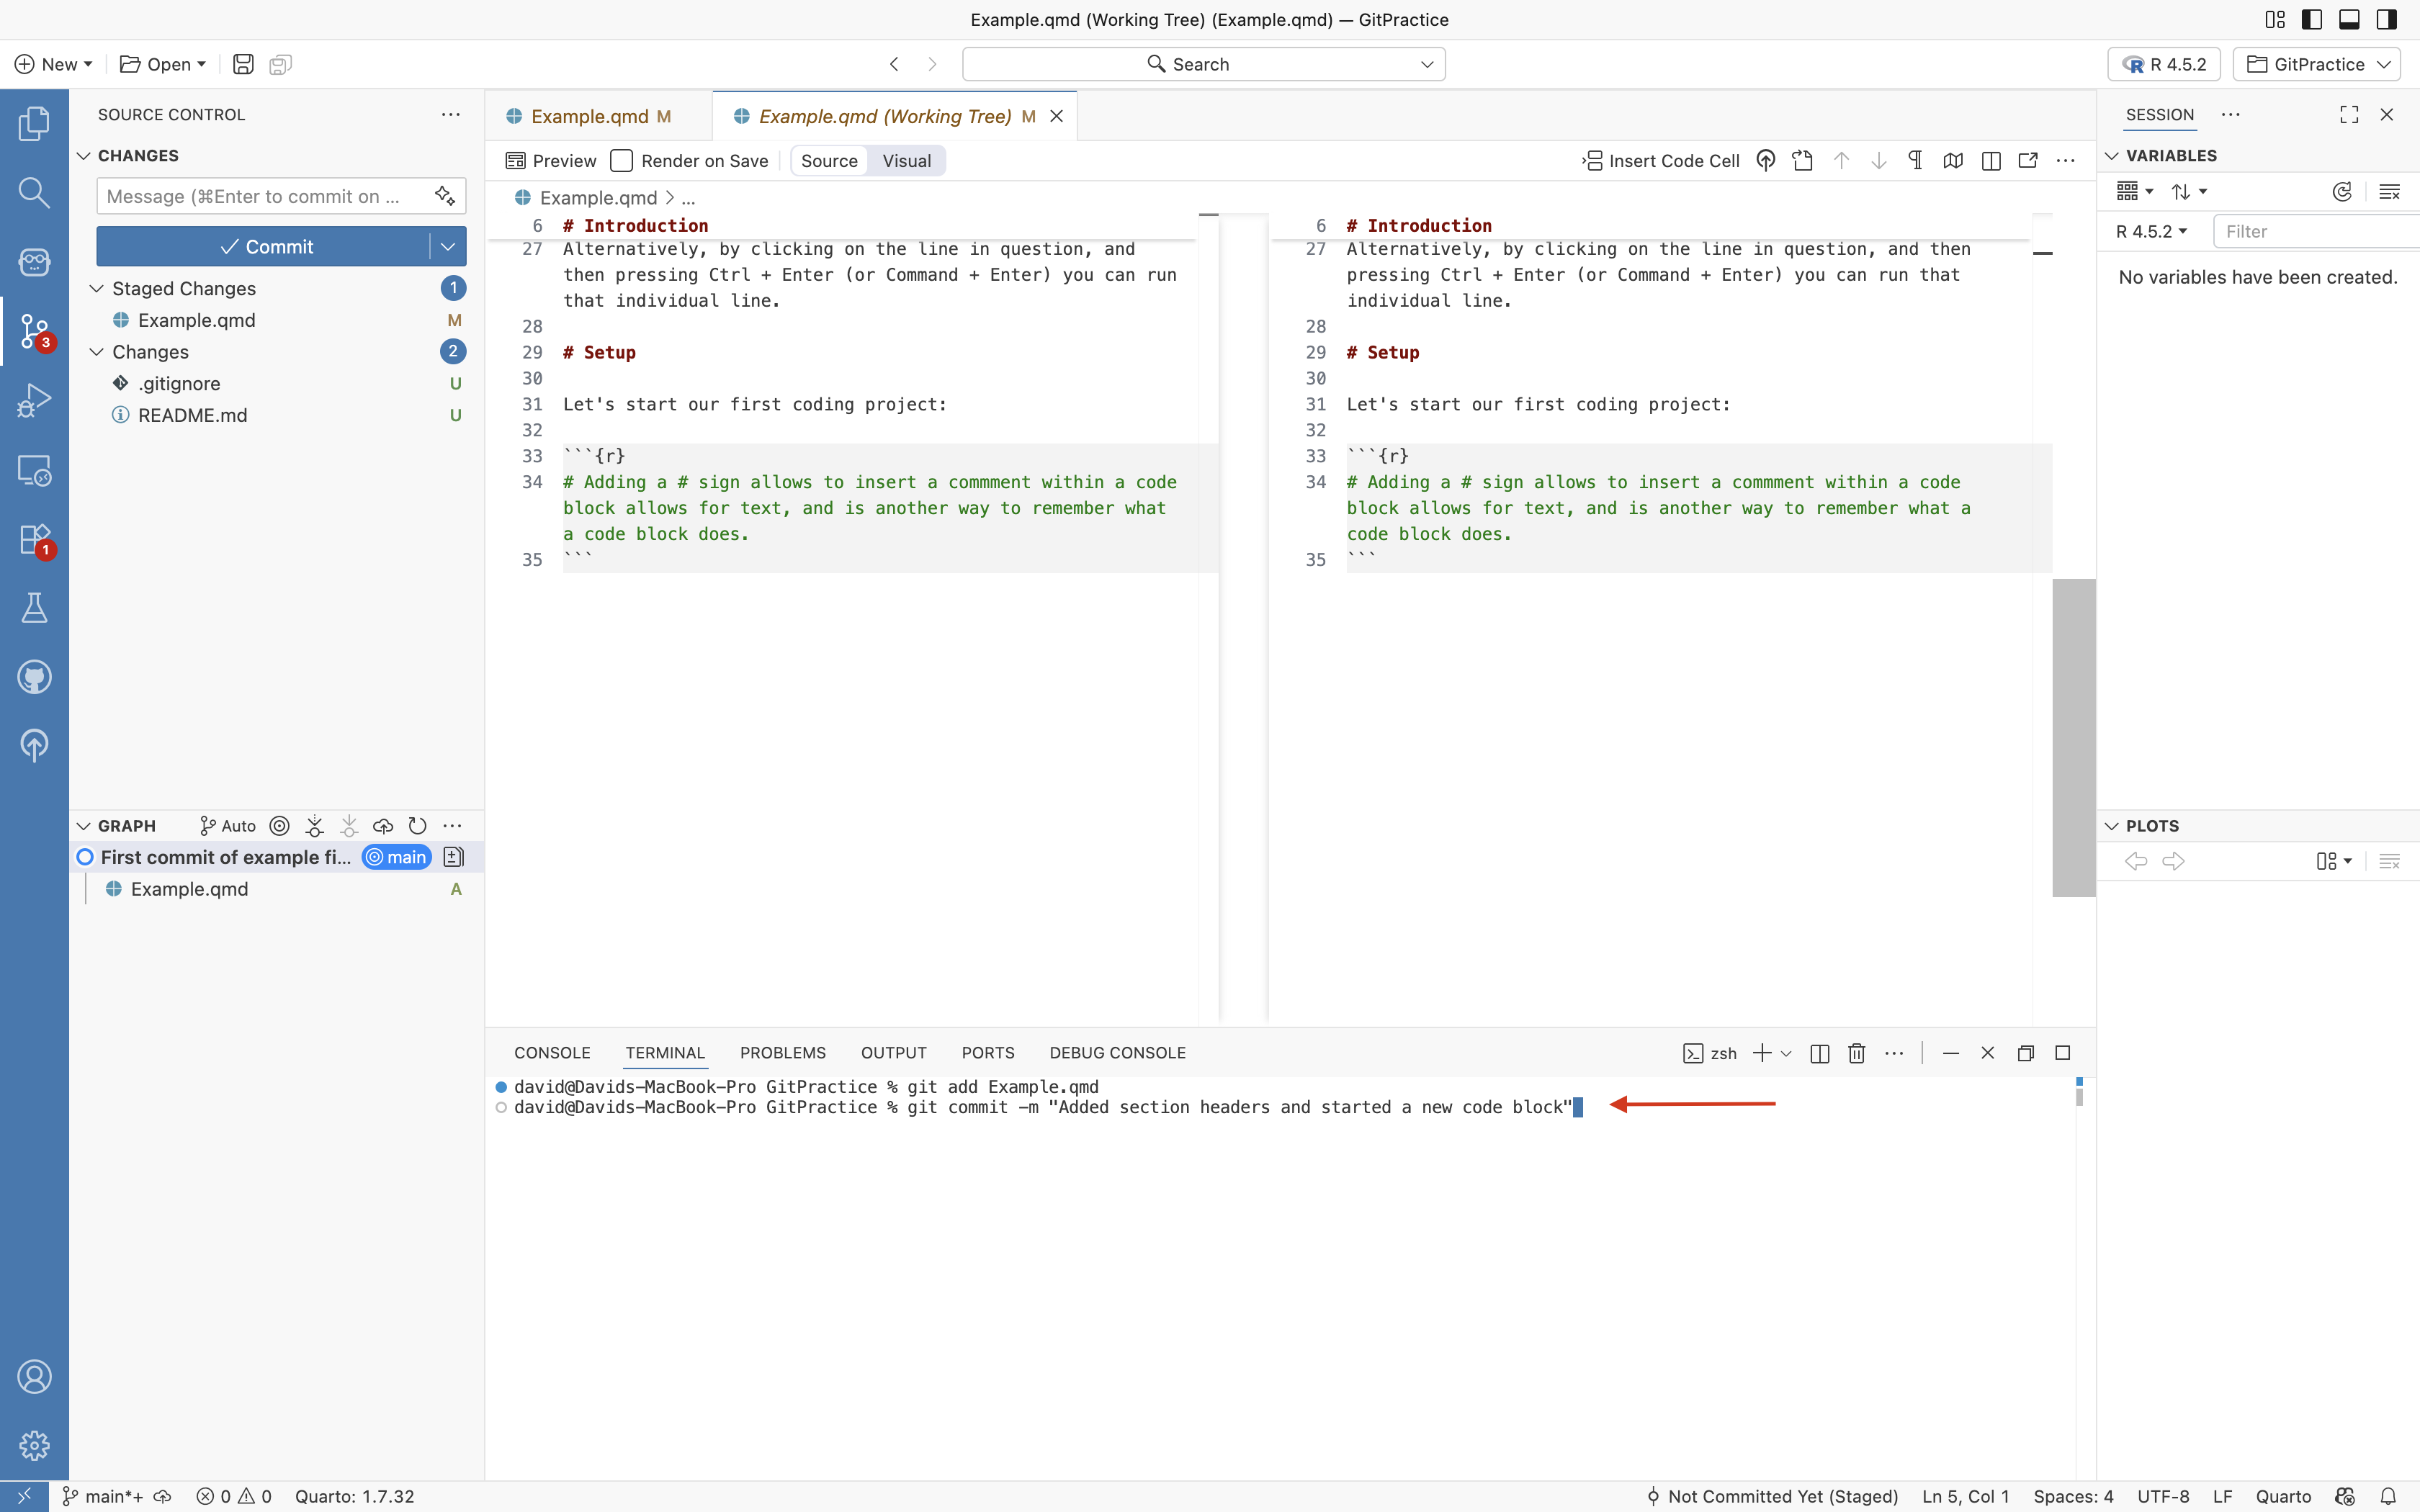2420x1512 pixels.
Task: Open the Explorer view in activity bar
Action: (x=34, y=124)
